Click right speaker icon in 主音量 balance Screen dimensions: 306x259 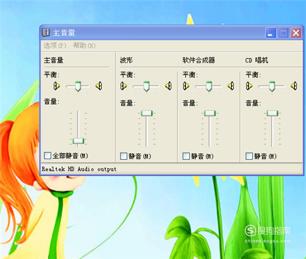point(99,86)
